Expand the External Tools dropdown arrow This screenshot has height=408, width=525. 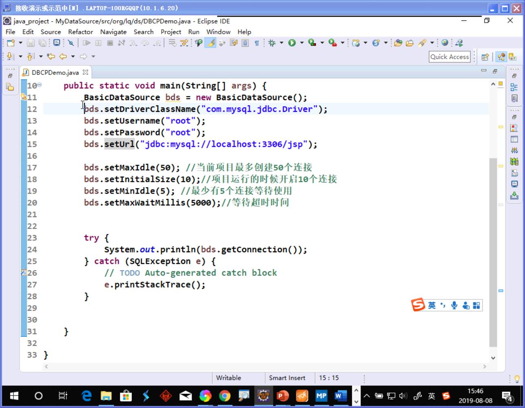click(342, 43)
